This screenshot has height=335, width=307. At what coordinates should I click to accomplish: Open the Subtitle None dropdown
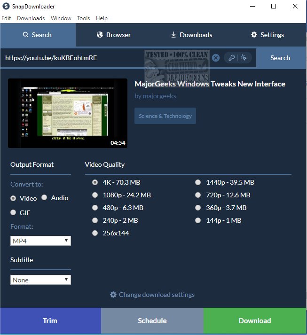[40, 280]
